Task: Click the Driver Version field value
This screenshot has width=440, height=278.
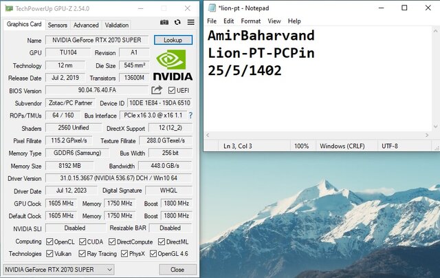Action: click(x=119, y=178)
